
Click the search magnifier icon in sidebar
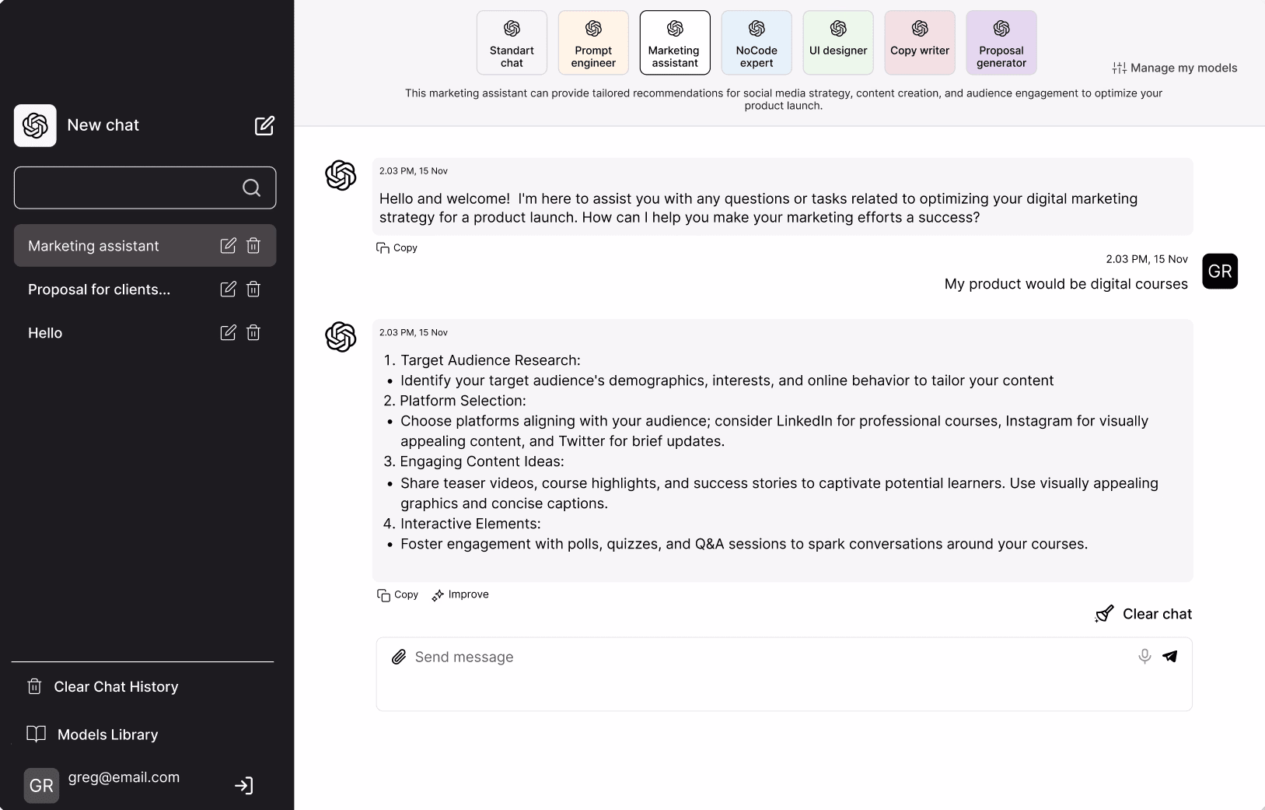251,188
